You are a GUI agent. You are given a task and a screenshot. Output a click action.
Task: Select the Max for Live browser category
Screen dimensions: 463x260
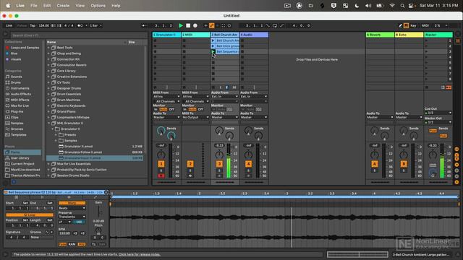20,106
